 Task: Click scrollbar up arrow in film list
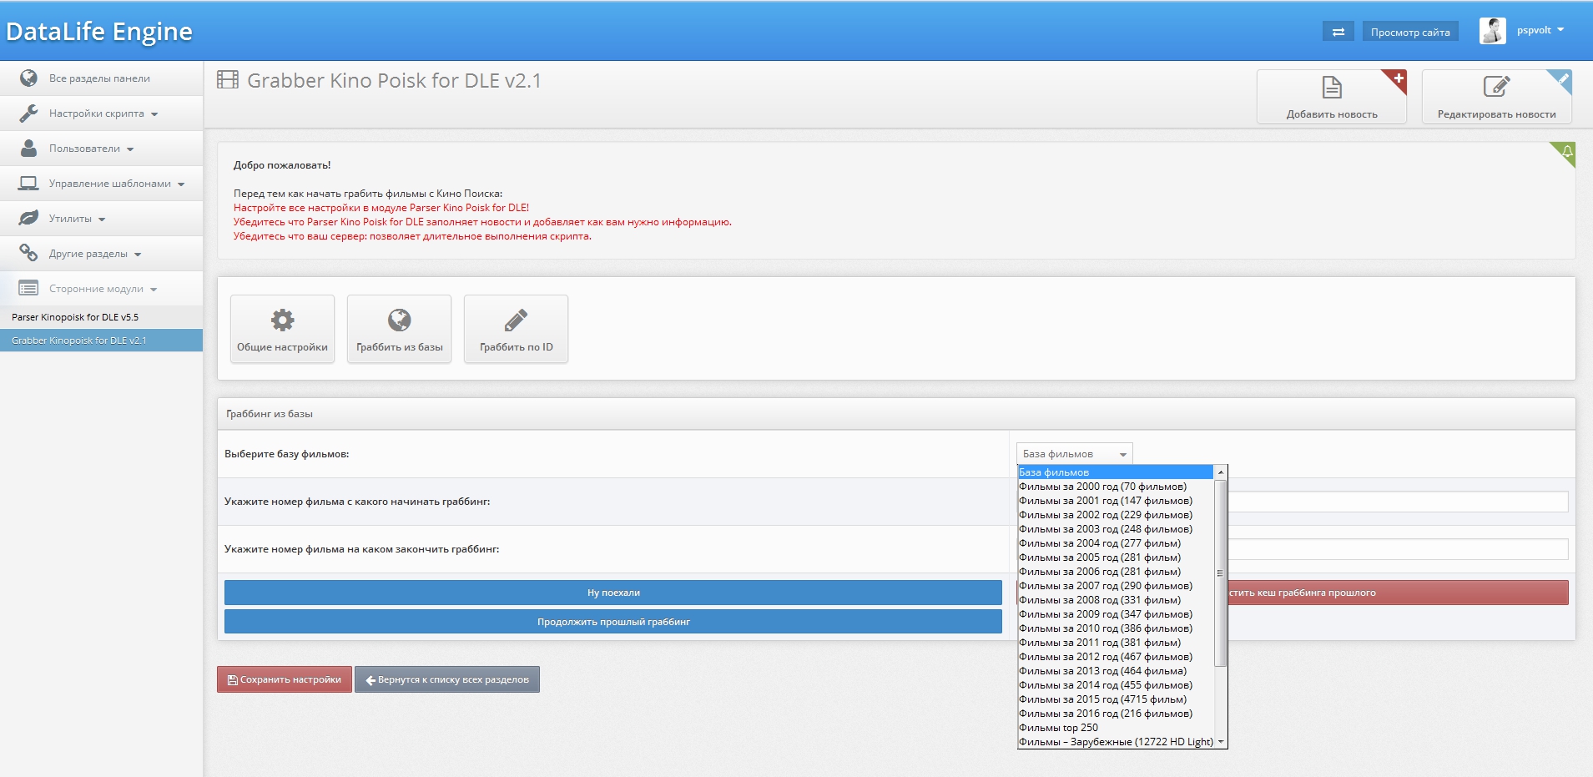point(1221,472)
